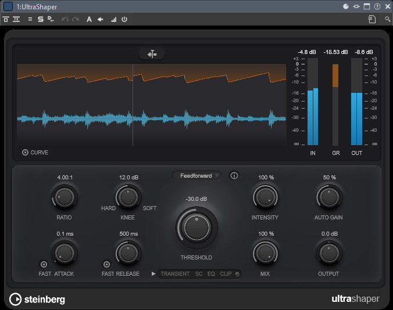Click the pie-shaped icon in title bar

346,6
